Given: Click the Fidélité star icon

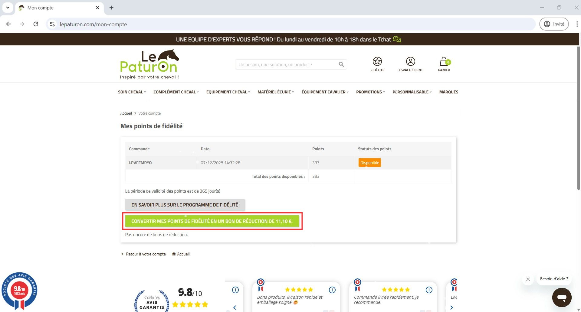Looking at the screenshot, I should [x=377, y=62].
